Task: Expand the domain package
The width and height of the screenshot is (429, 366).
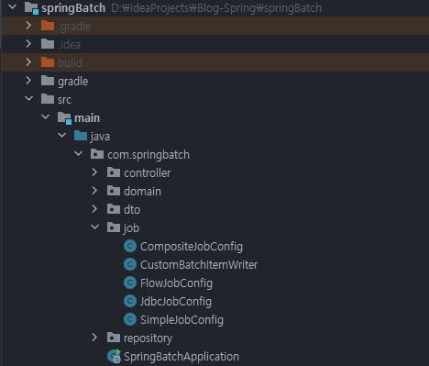Action: 94,191
